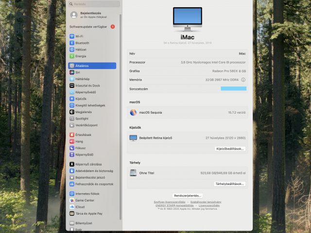Viewport: 311px width, 233px height.
Task: Click the hidden Sorozatszám serial value
Action: click(x=233, y=88)
